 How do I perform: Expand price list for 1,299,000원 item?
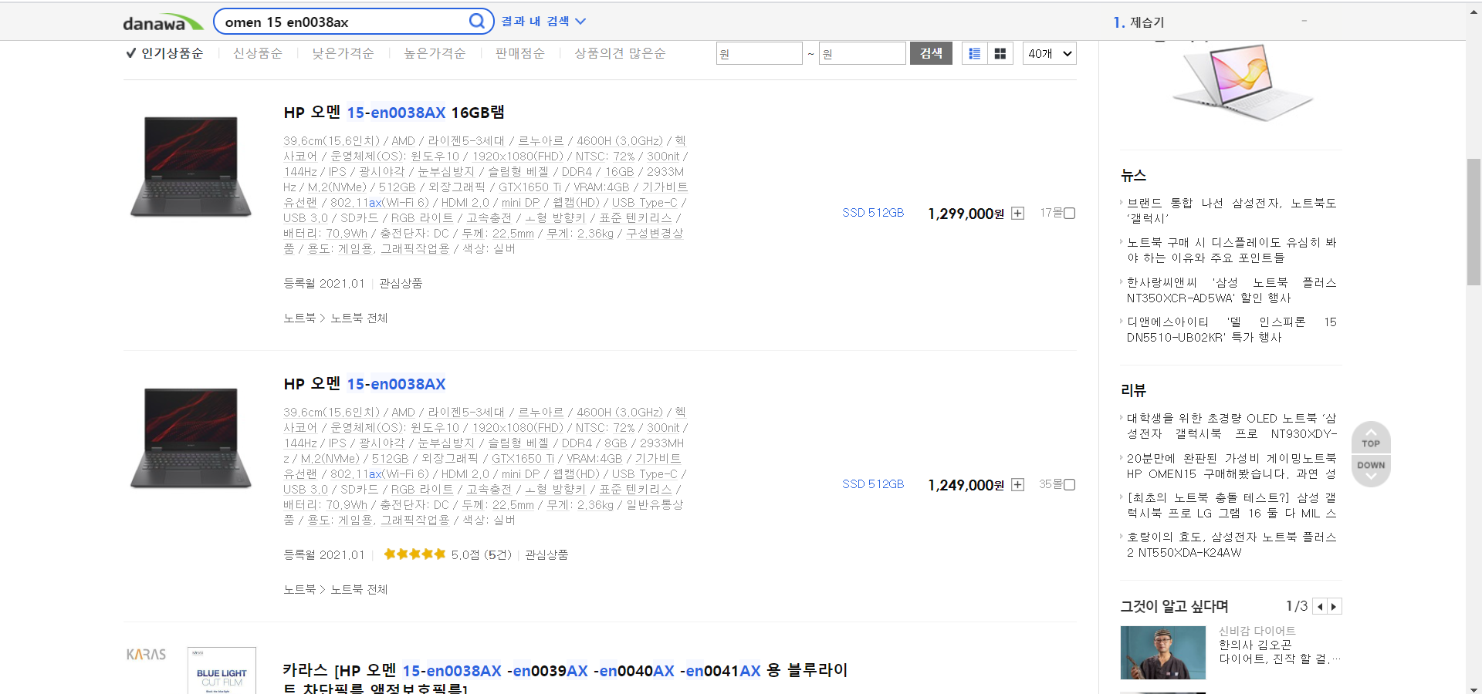click(1018, 214)
